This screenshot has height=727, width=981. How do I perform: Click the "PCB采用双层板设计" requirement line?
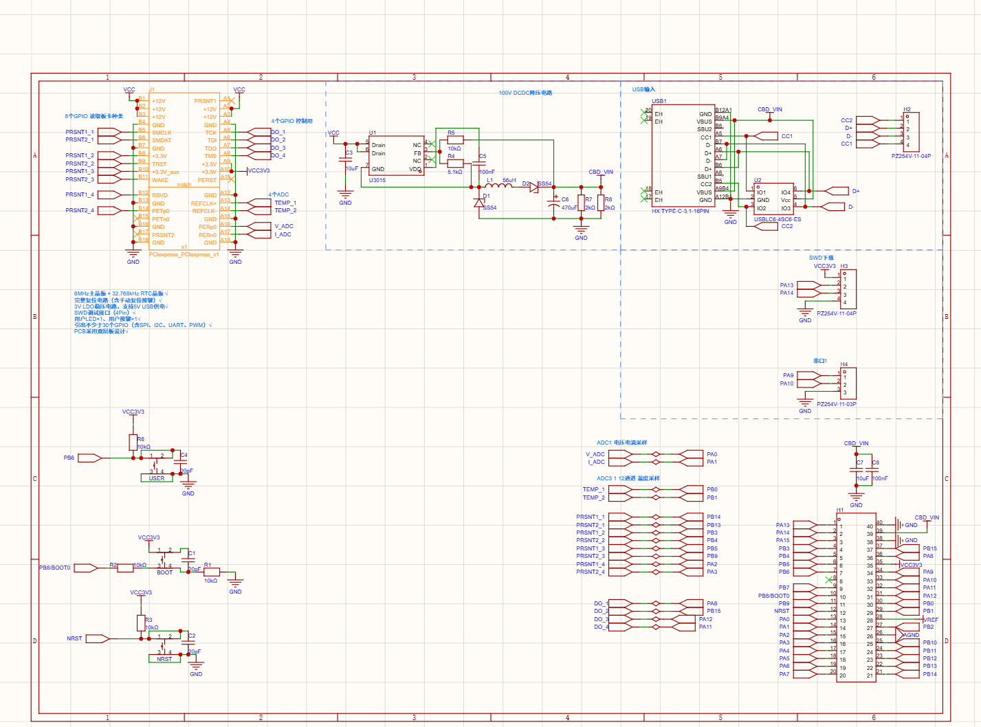[101, 331]
